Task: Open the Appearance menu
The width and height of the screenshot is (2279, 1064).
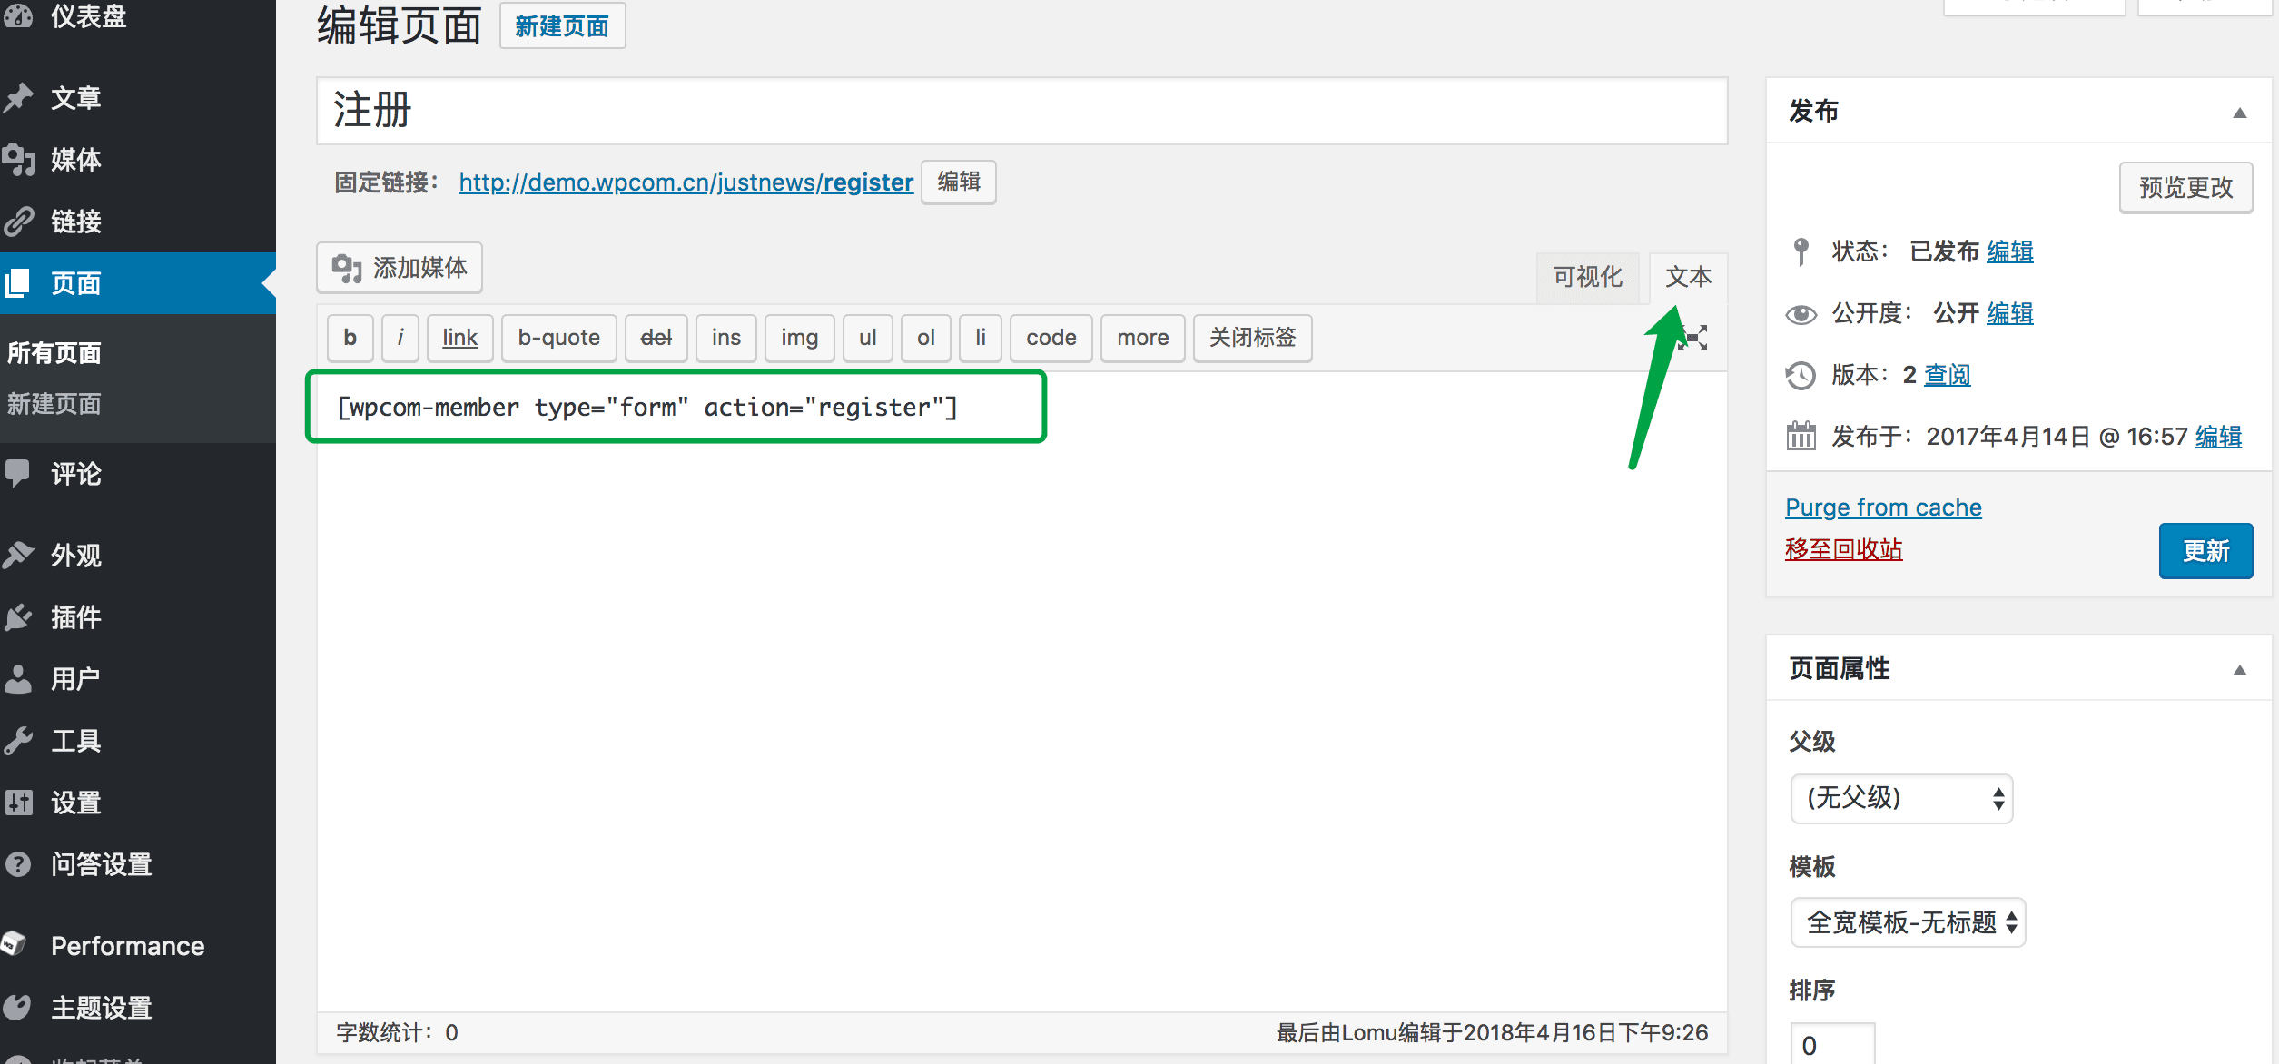Action: point(75,556)
